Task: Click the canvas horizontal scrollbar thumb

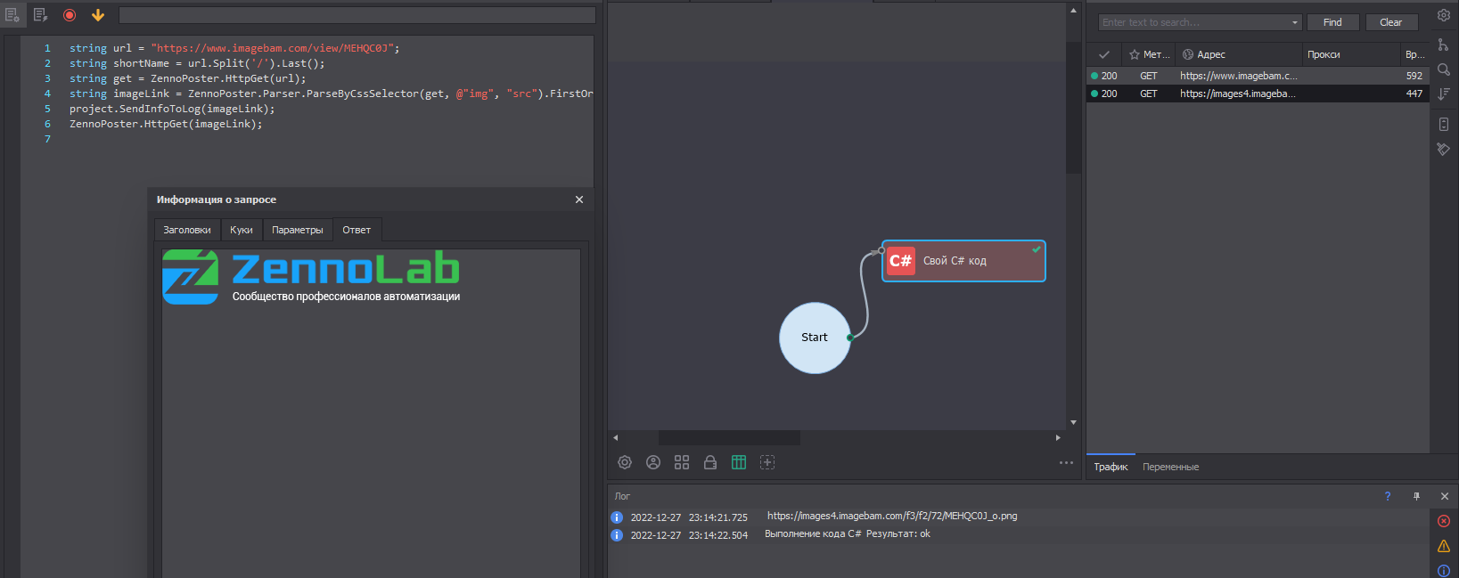Action: 729,437
